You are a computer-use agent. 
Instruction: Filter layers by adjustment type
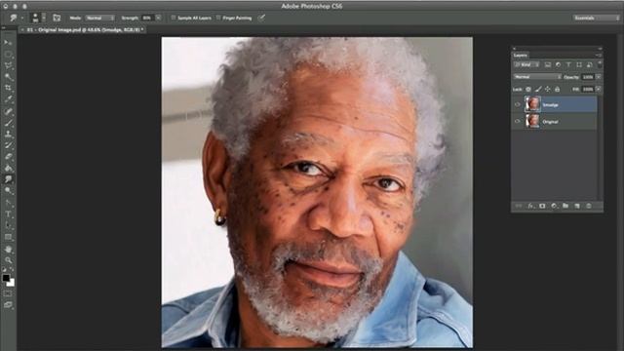pos(558,65)
